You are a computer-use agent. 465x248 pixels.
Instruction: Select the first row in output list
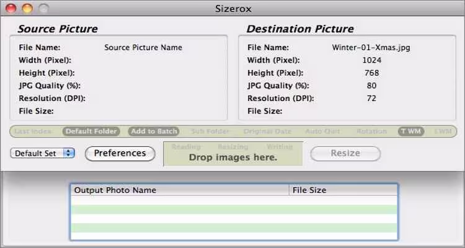click(233, 200)
